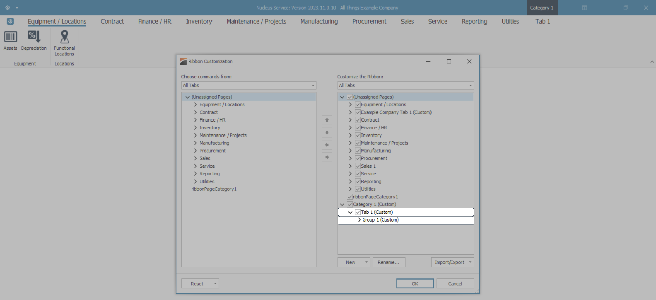Select Maintenance / Projects in right ribbon tree
Viewport: 656px width, 300px height.
tap(384, 143)
